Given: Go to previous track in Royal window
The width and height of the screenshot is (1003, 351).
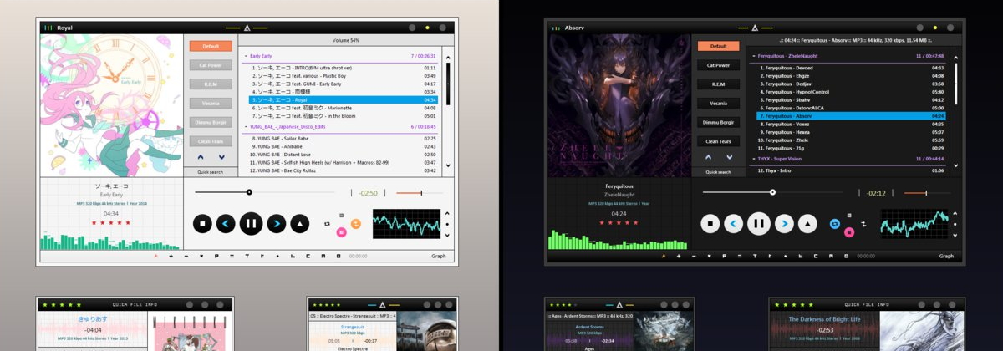Looking at the screenshot, I should coord(226,223).
